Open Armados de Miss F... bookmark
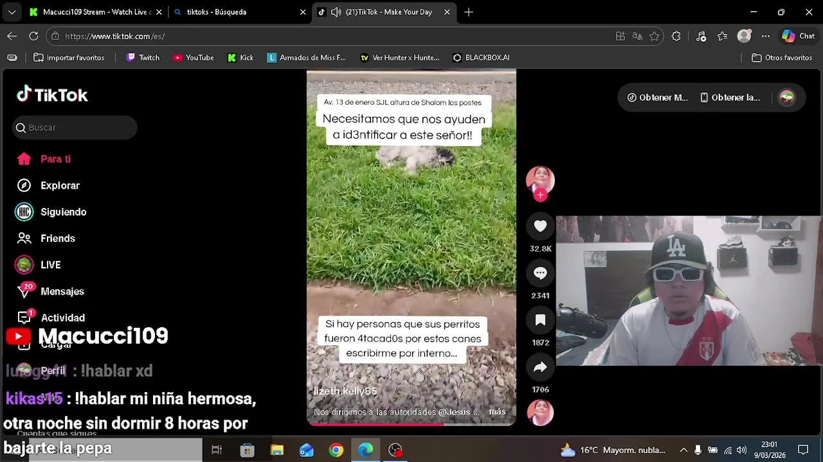The image size is (823, 462). (x=306, y=58)
